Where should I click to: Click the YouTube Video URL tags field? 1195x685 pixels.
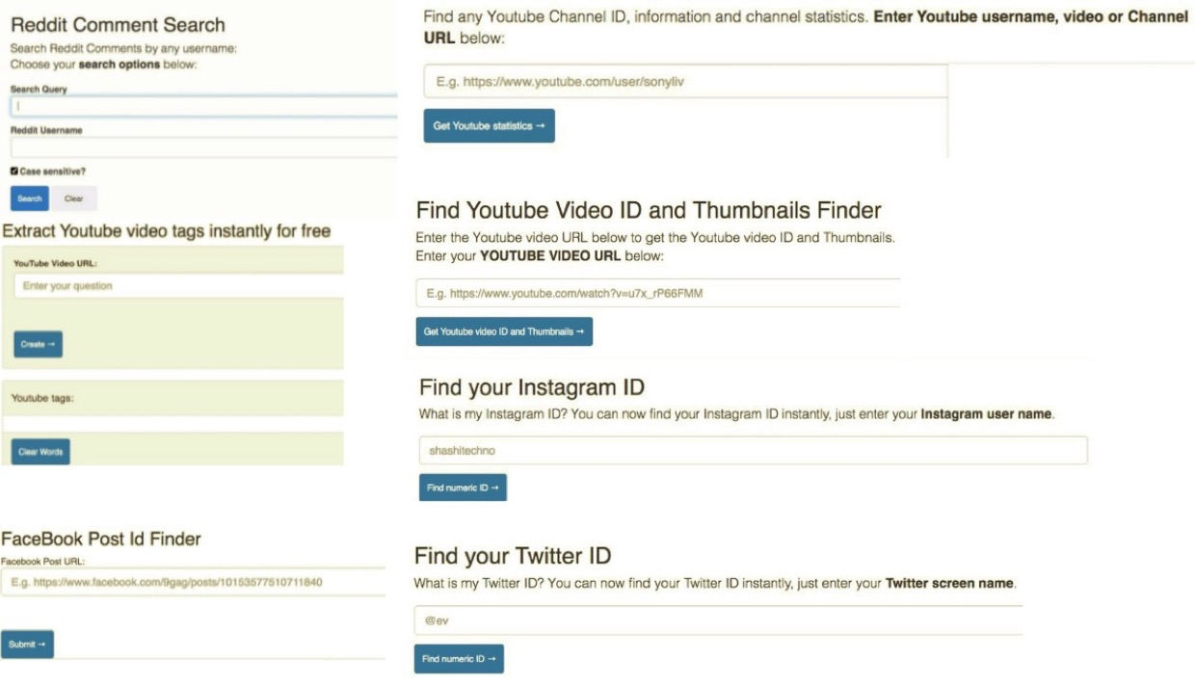coord(179,286)
